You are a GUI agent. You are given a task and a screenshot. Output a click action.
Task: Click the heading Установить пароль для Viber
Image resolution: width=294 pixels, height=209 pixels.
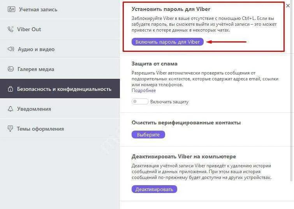click(x=171, y=9)
